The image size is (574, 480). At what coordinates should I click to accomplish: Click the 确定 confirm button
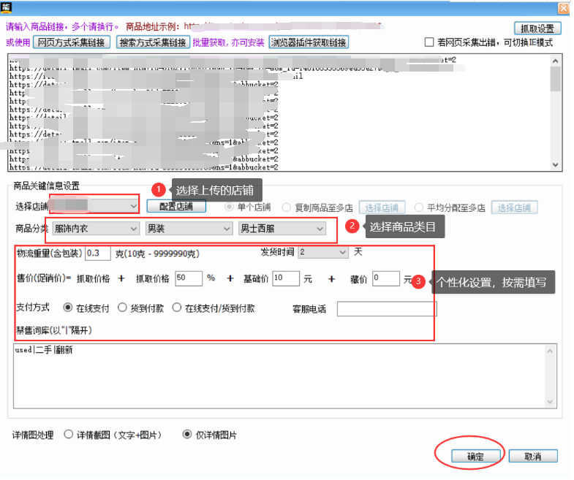pyautogui.click(x=476, y=456)
